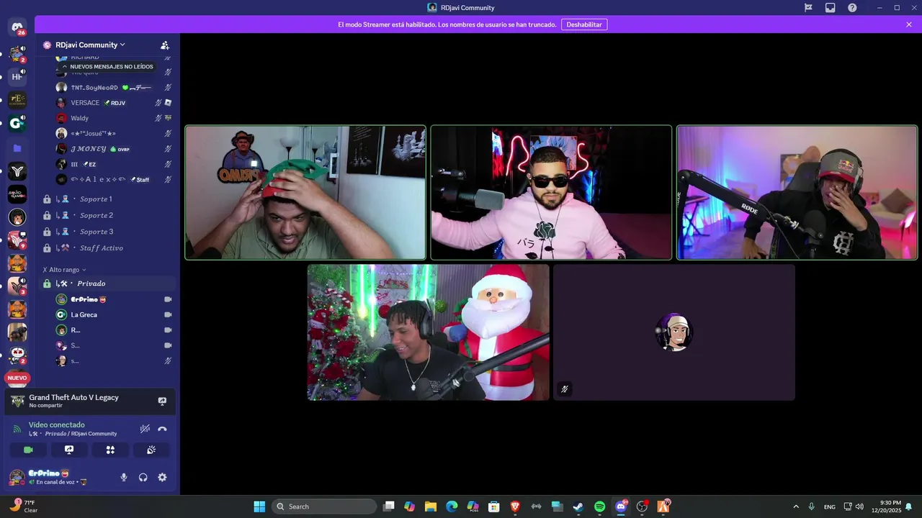Click the flag icon in title bar
The height and width of the screenshot is (518, 922).
808,8
